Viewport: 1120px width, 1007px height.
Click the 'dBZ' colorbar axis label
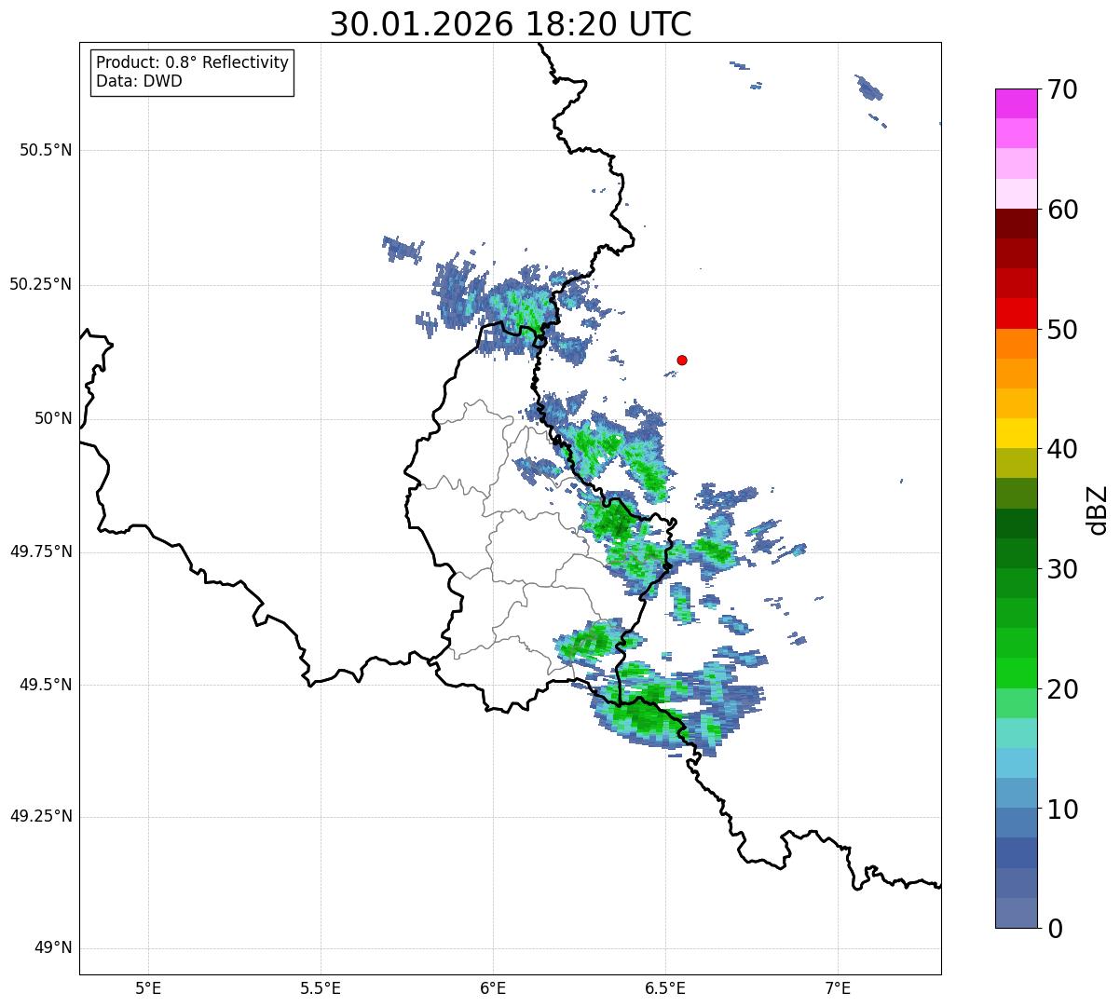[1098, 509]
